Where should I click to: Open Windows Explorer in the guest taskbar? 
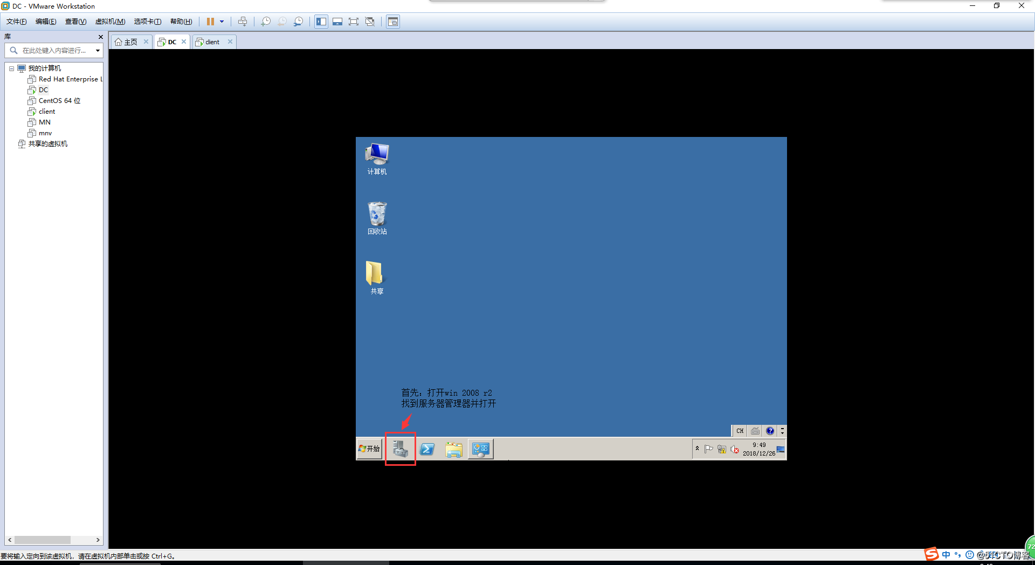tap(454, 449)
